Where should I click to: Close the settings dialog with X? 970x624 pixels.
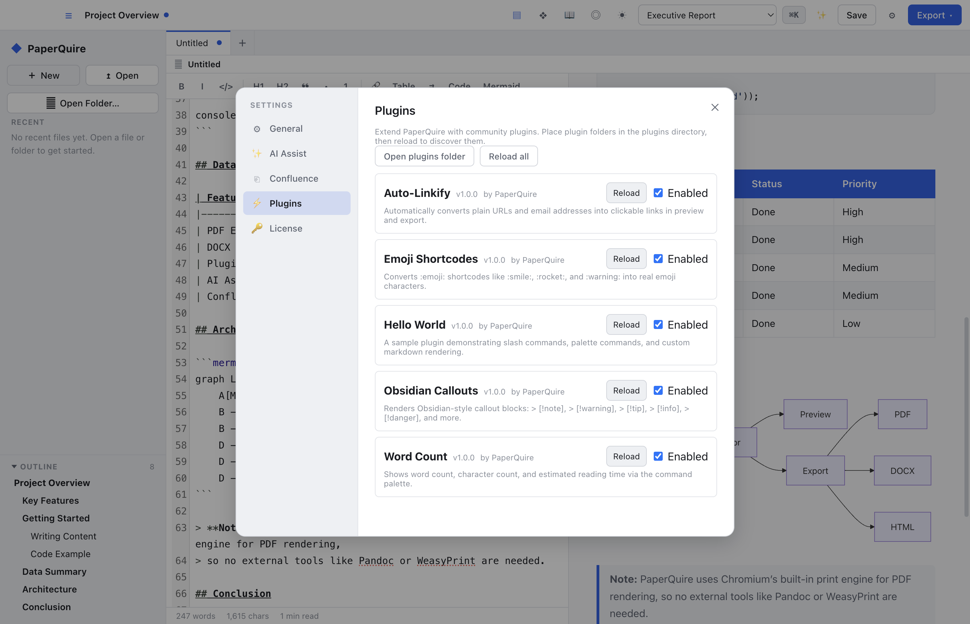click(715, 107)
